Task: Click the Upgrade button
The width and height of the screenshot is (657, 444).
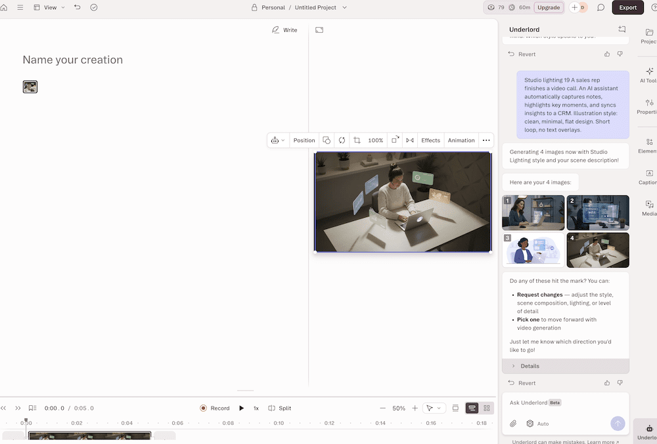Action: pyautogui.click(x=549, y=7)
